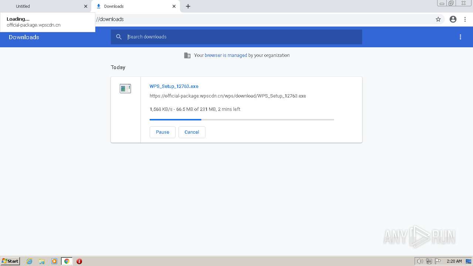
Task: Click the volume tray icon
Action: (x=420, y=261)
